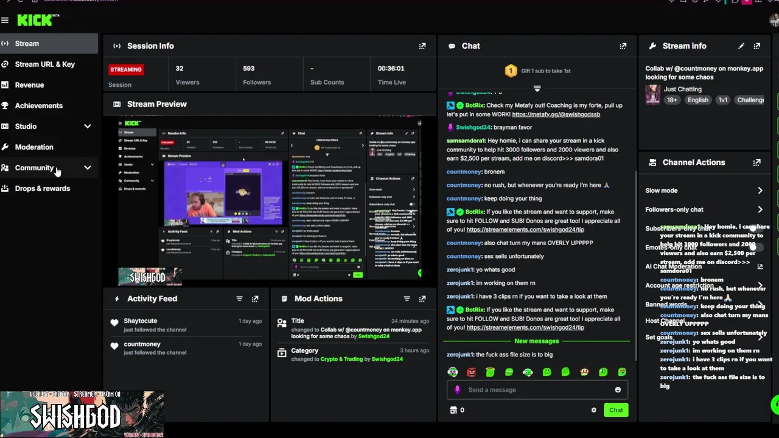The image size is (779, 438).
Task: Click the 593 Followers count
Action: (248, 69)
